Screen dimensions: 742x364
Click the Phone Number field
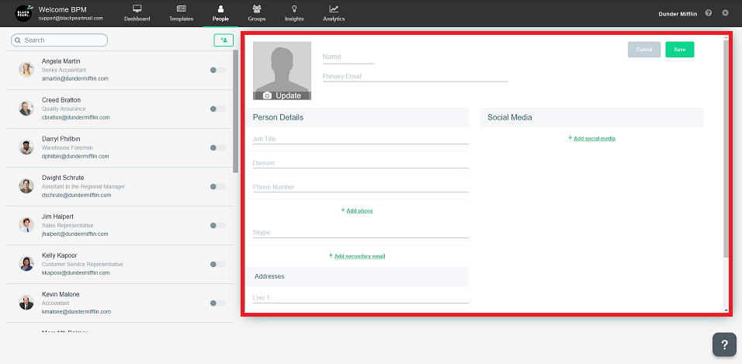[361, 187]
